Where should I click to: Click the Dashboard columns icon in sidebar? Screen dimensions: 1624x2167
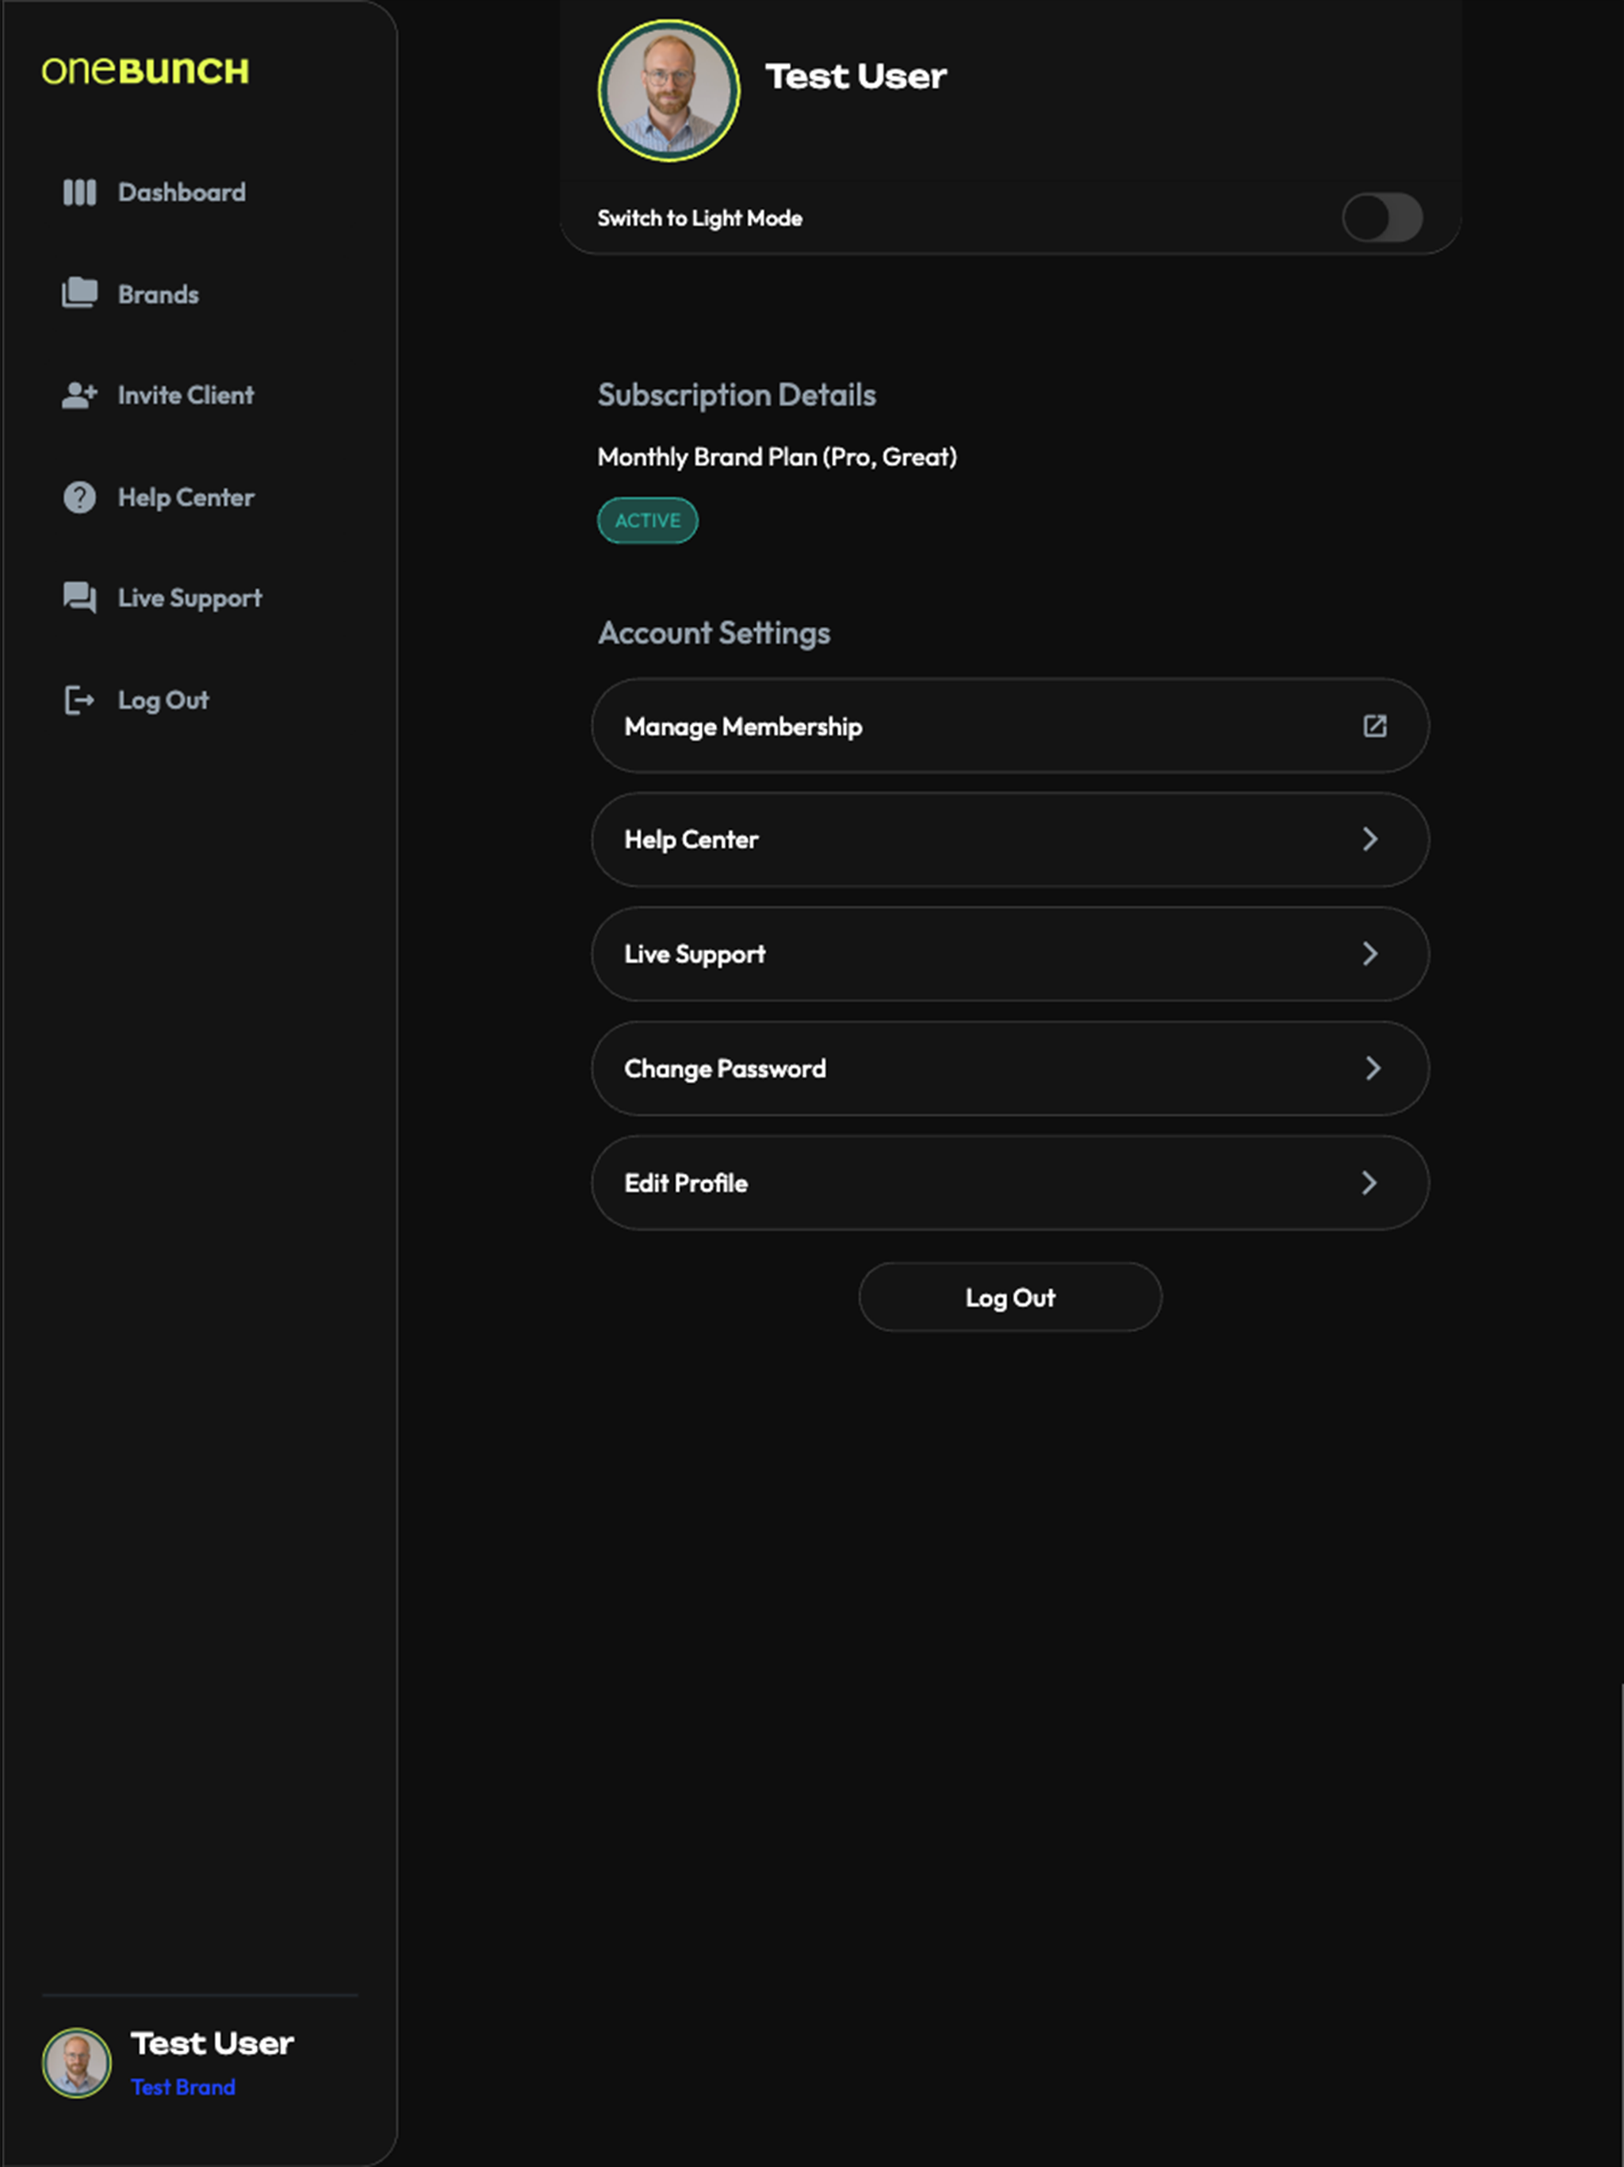coord(79,192)
